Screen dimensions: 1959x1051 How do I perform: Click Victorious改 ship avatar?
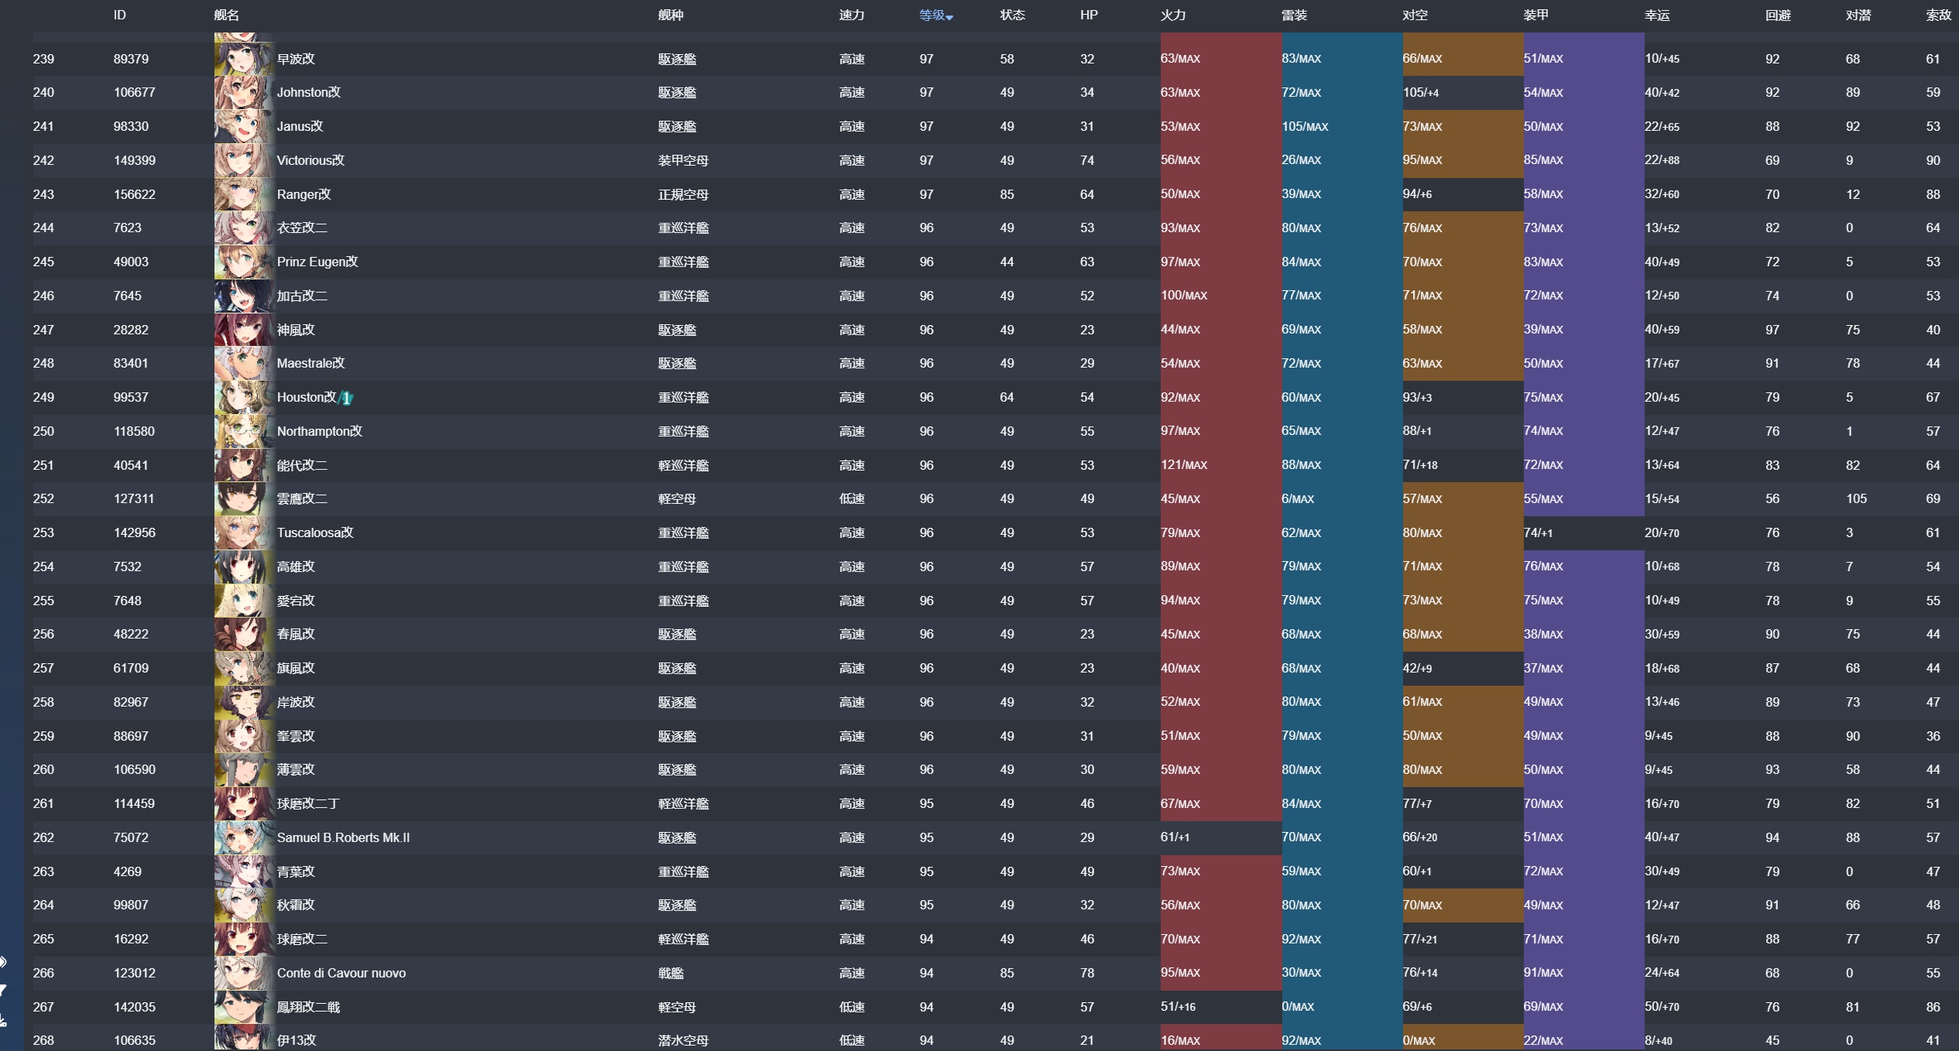point(243,160)
